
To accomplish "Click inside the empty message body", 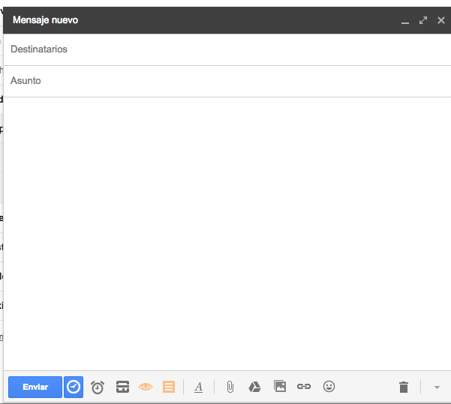I will tap(227, 234).
